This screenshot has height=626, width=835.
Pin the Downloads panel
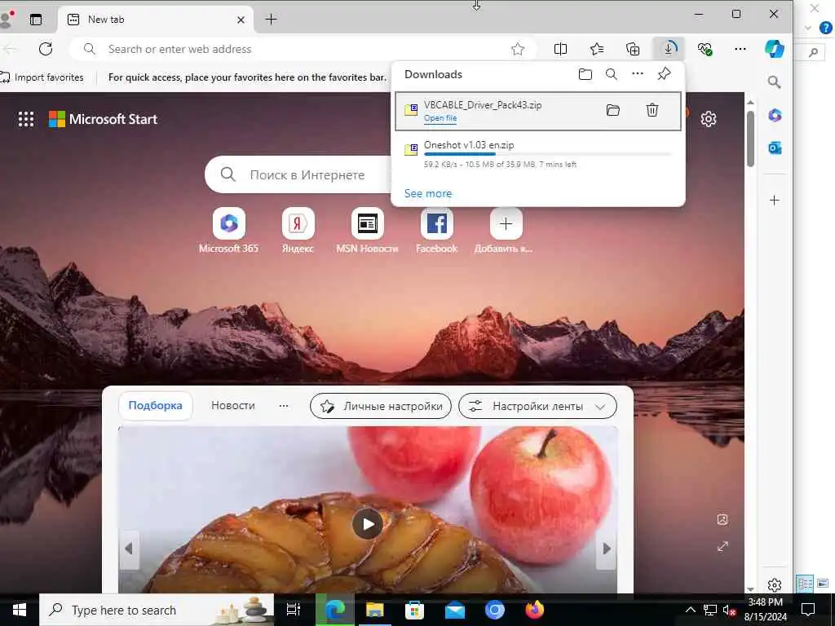[x=664, y=74]
